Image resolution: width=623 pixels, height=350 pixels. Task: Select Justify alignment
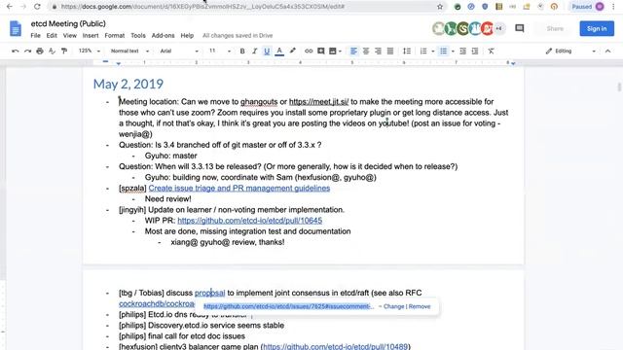(390, 51)
